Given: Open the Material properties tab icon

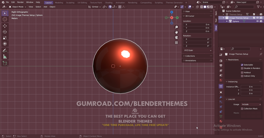Looking at the screenshot, I should tap(221, 121).
